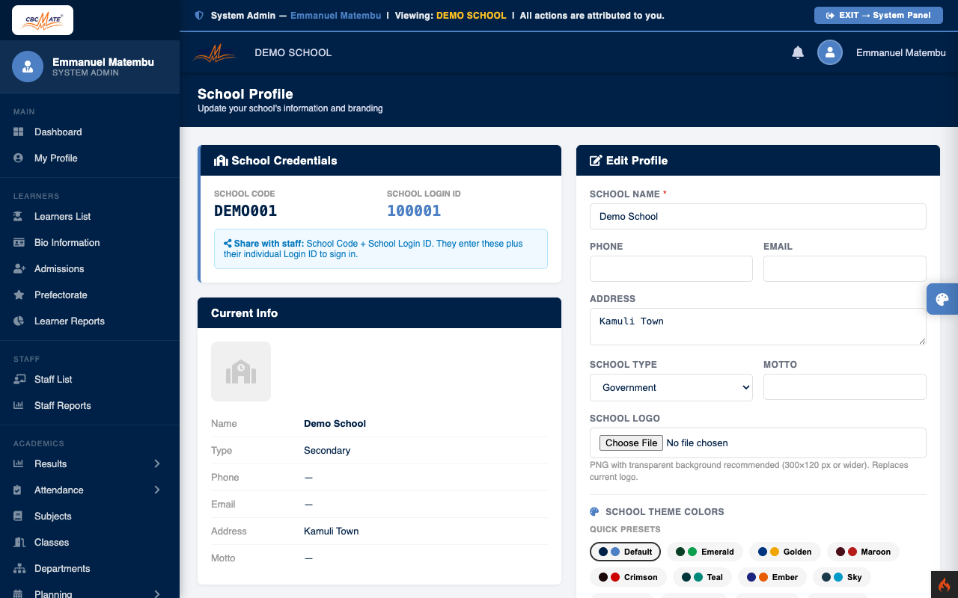
Task: Expand the Attendance submenu chevron
Action: tap(157, 490)
